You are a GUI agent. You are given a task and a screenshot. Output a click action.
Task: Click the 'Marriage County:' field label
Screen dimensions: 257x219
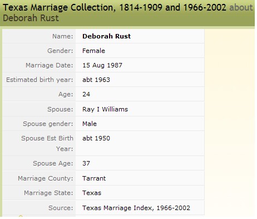tap(46, 178)
